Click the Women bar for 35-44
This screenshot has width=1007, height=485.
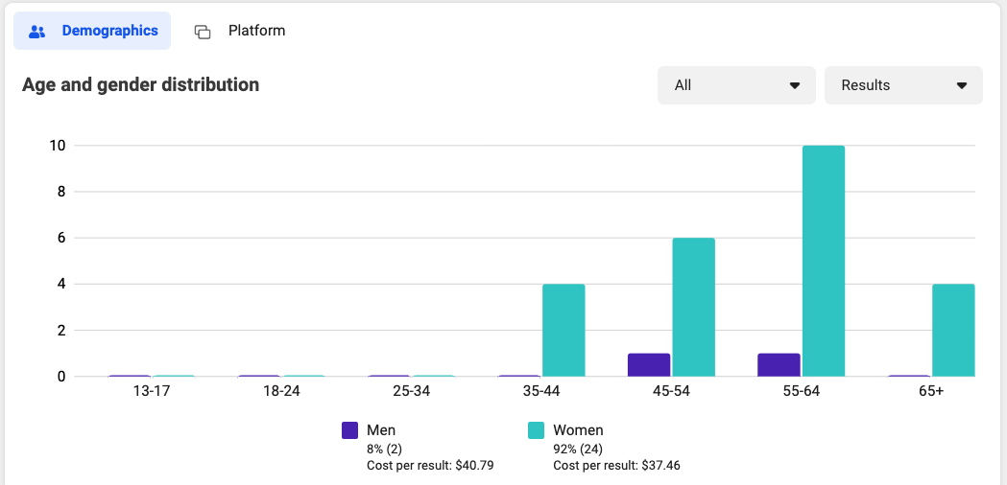[x=563, y=331]
